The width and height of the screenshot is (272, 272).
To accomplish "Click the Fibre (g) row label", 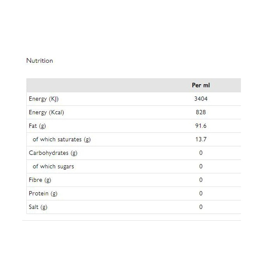I will (x=40, y=180).
